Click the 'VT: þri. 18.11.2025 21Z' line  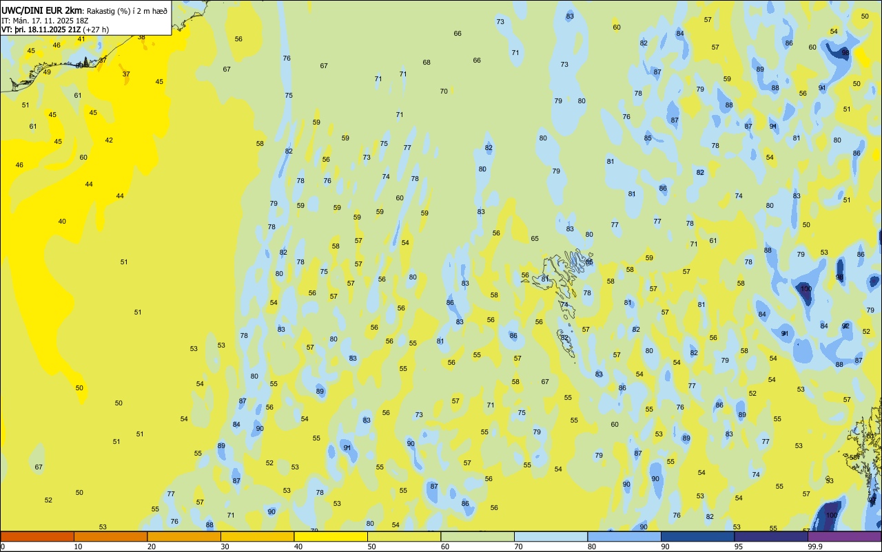coord(41,30)
